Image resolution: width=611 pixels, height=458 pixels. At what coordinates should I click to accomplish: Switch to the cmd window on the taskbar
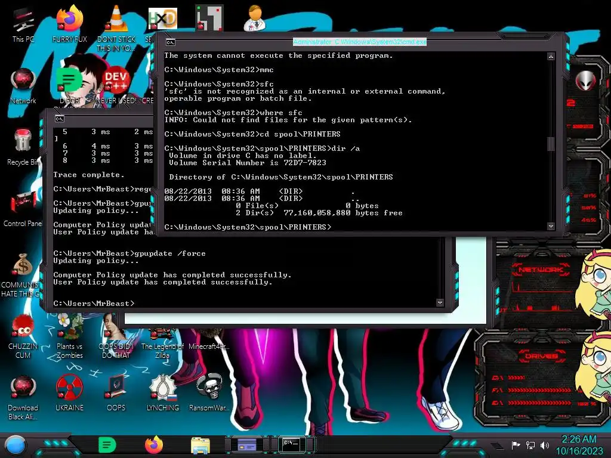pos(291,445)
